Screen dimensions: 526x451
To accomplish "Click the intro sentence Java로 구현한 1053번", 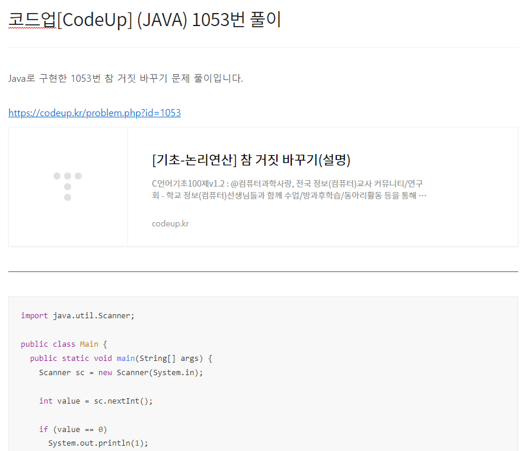I will tap(126, 78).
